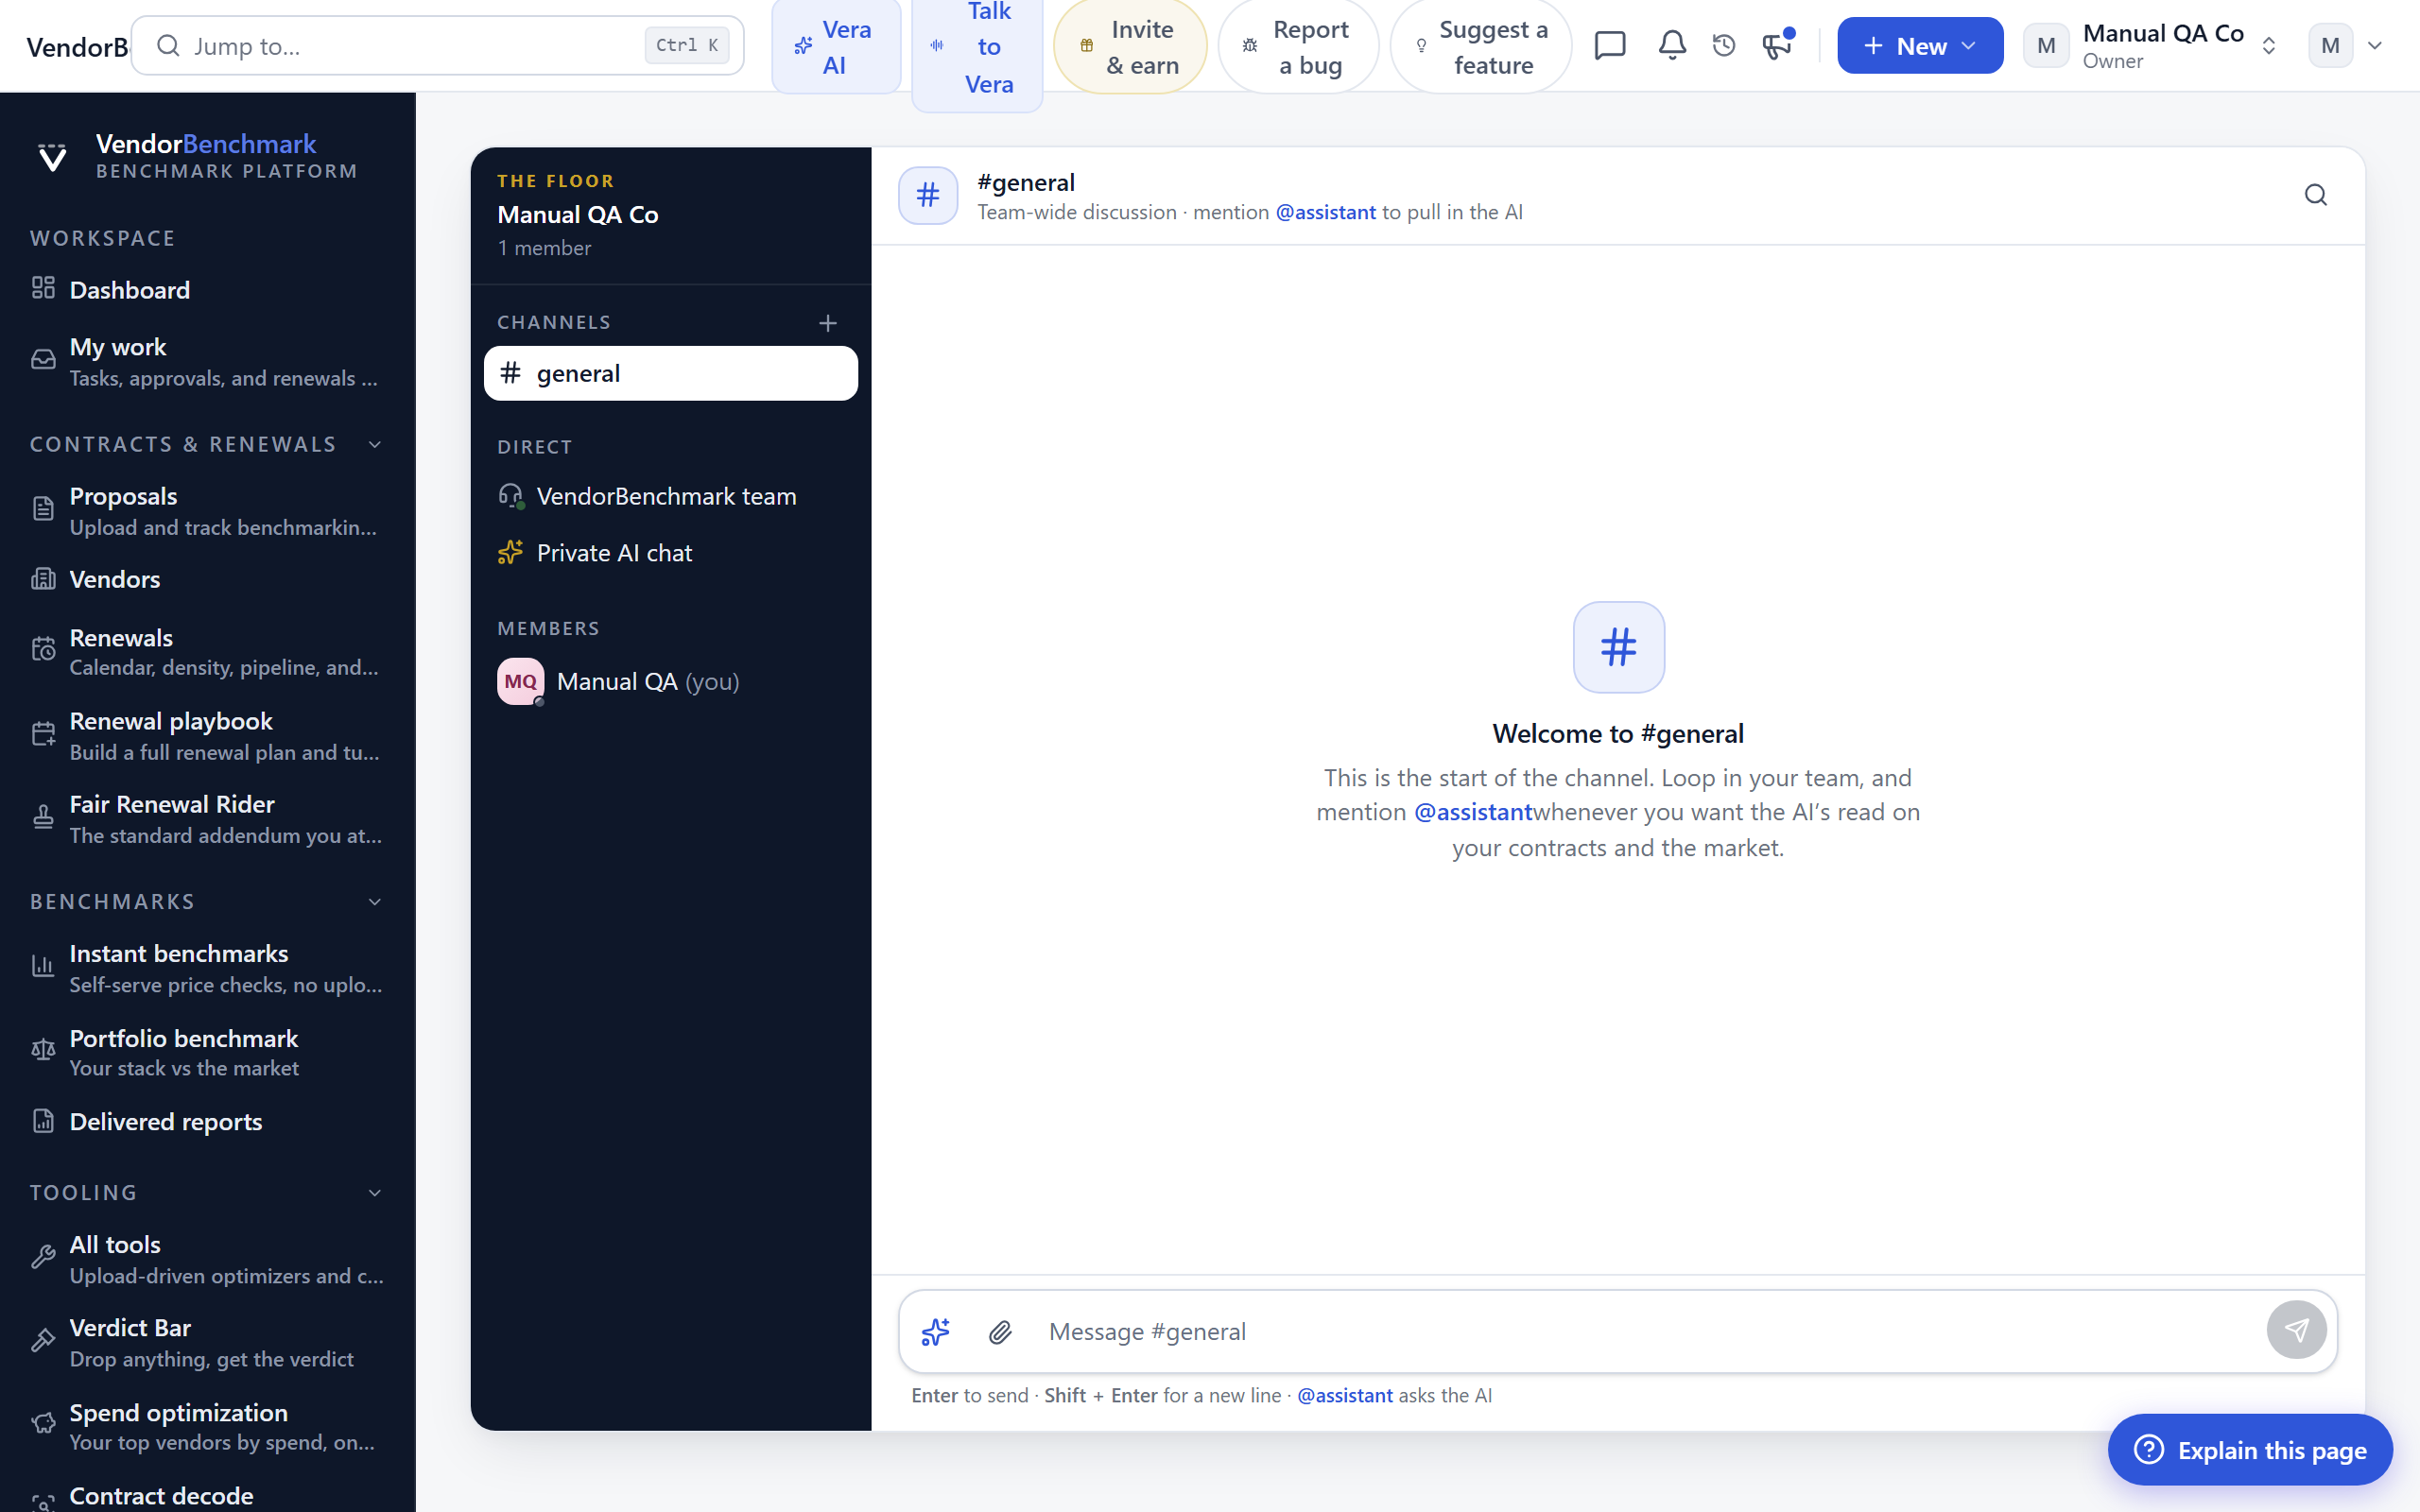Collapse Tooling section chevron

pos(375,1193)
